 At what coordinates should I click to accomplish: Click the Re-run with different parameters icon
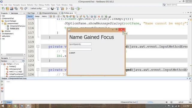tap(2, 85)
